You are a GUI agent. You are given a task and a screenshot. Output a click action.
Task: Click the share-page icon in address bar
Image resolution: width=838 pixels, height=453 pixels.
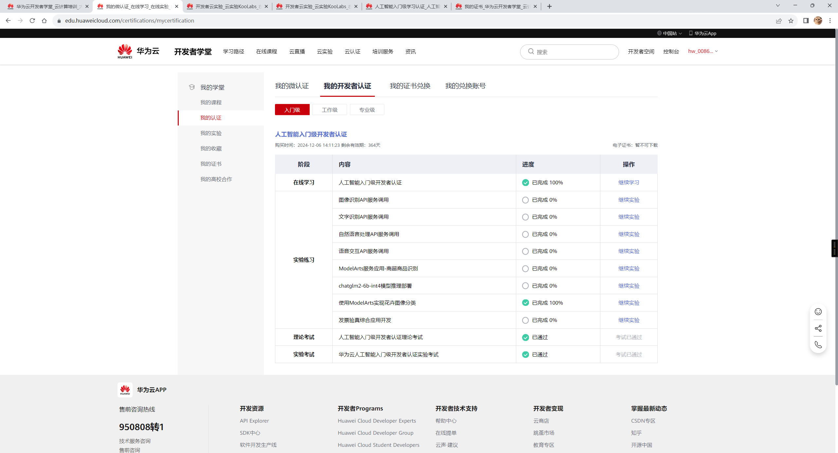point(779,21)
